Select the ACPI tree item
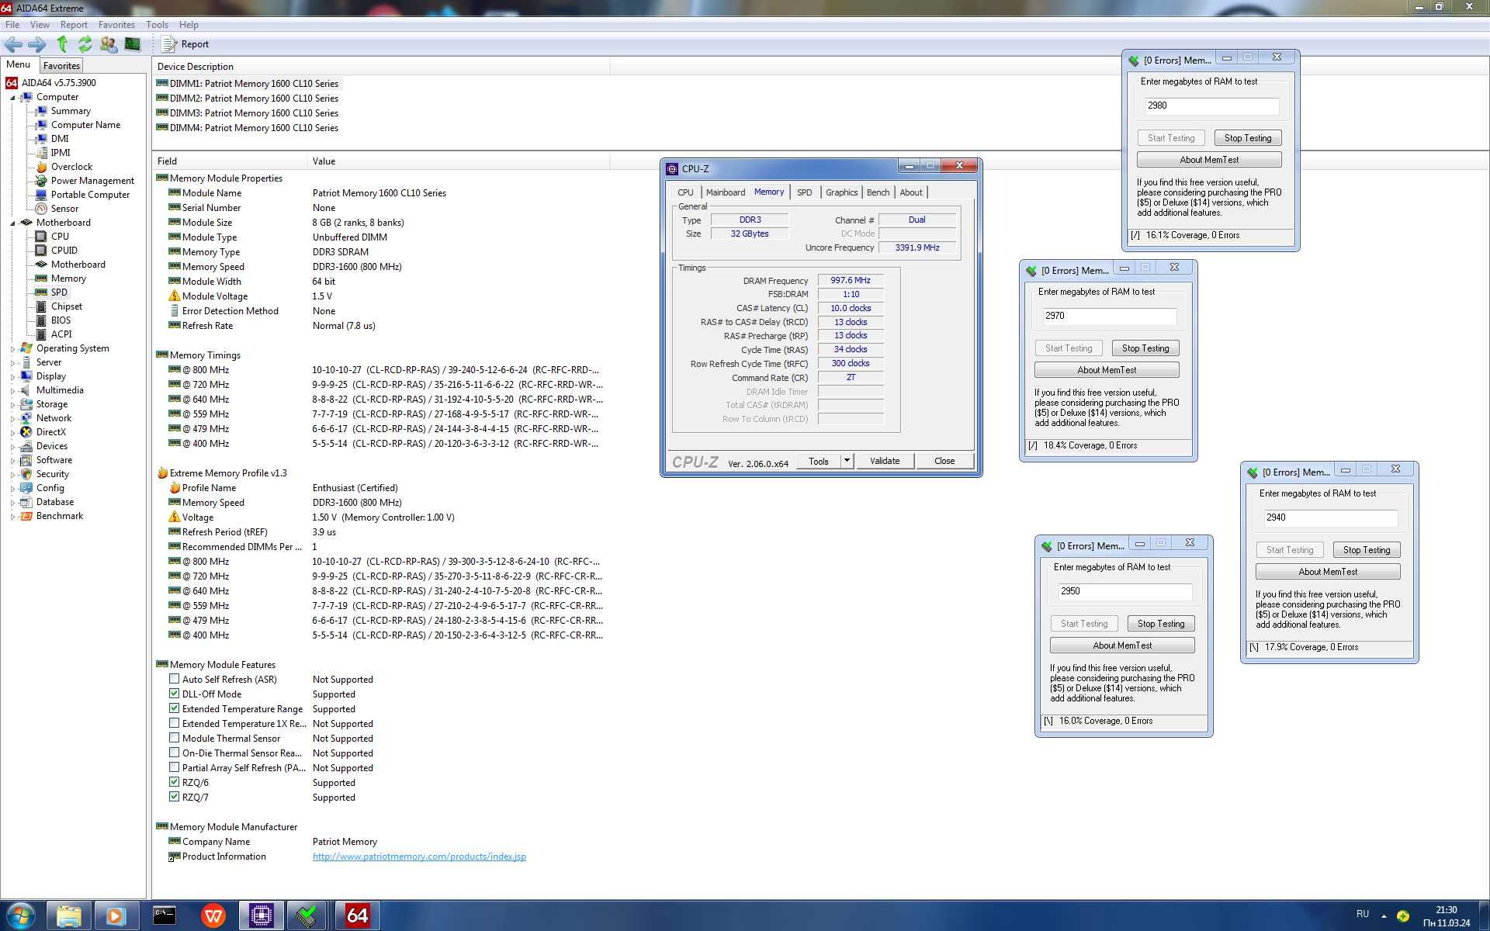This screenshot has height=931, width=1490. click(x=61, y=334)
